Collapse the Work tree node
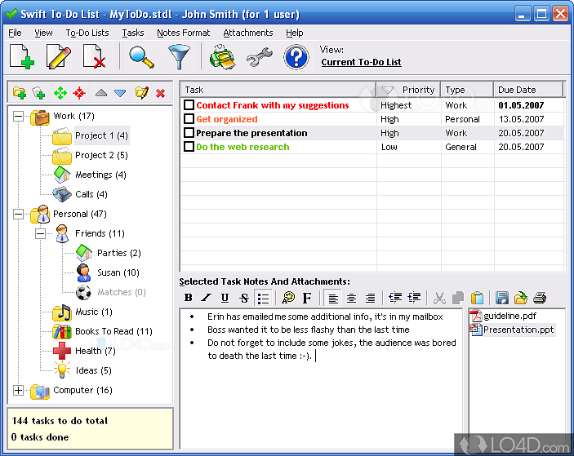This screenshot has height=456, width=574. (19, 116)
